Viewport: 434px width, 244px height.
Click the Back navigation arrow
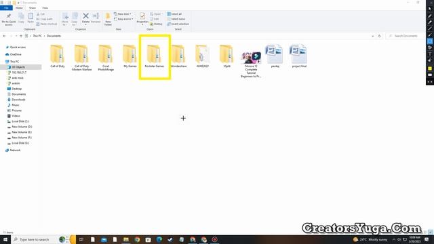pos(4,36)
